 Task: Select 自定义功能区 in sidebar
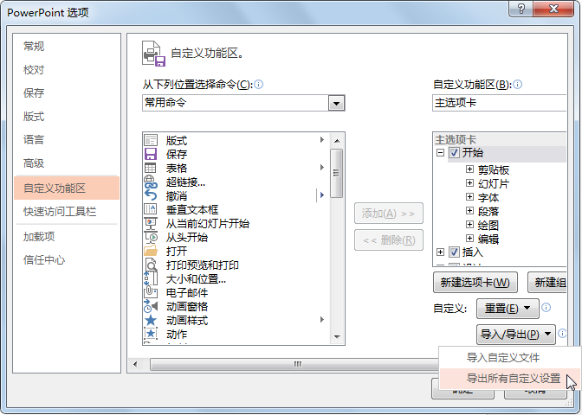click(x=67, y=188)
